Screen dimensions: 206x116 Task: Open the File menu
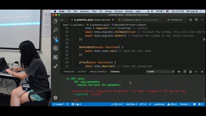(69, 11)
